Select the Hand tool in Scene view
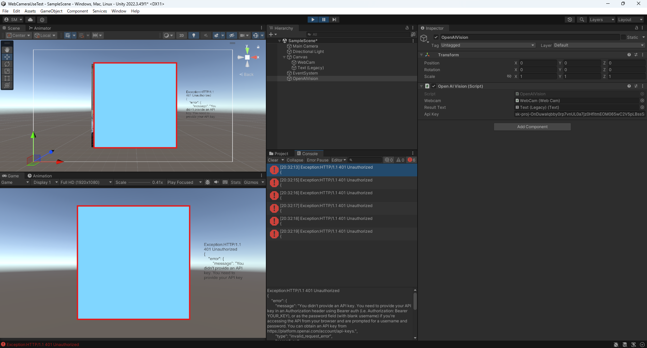Image resolution: width=647 pixels, height=348 pixels. [7, 50]
